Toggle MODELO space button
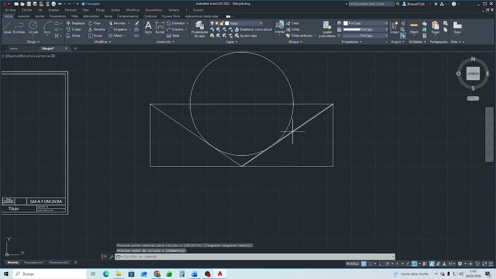The image size is (496, 279). coord(353,264)
